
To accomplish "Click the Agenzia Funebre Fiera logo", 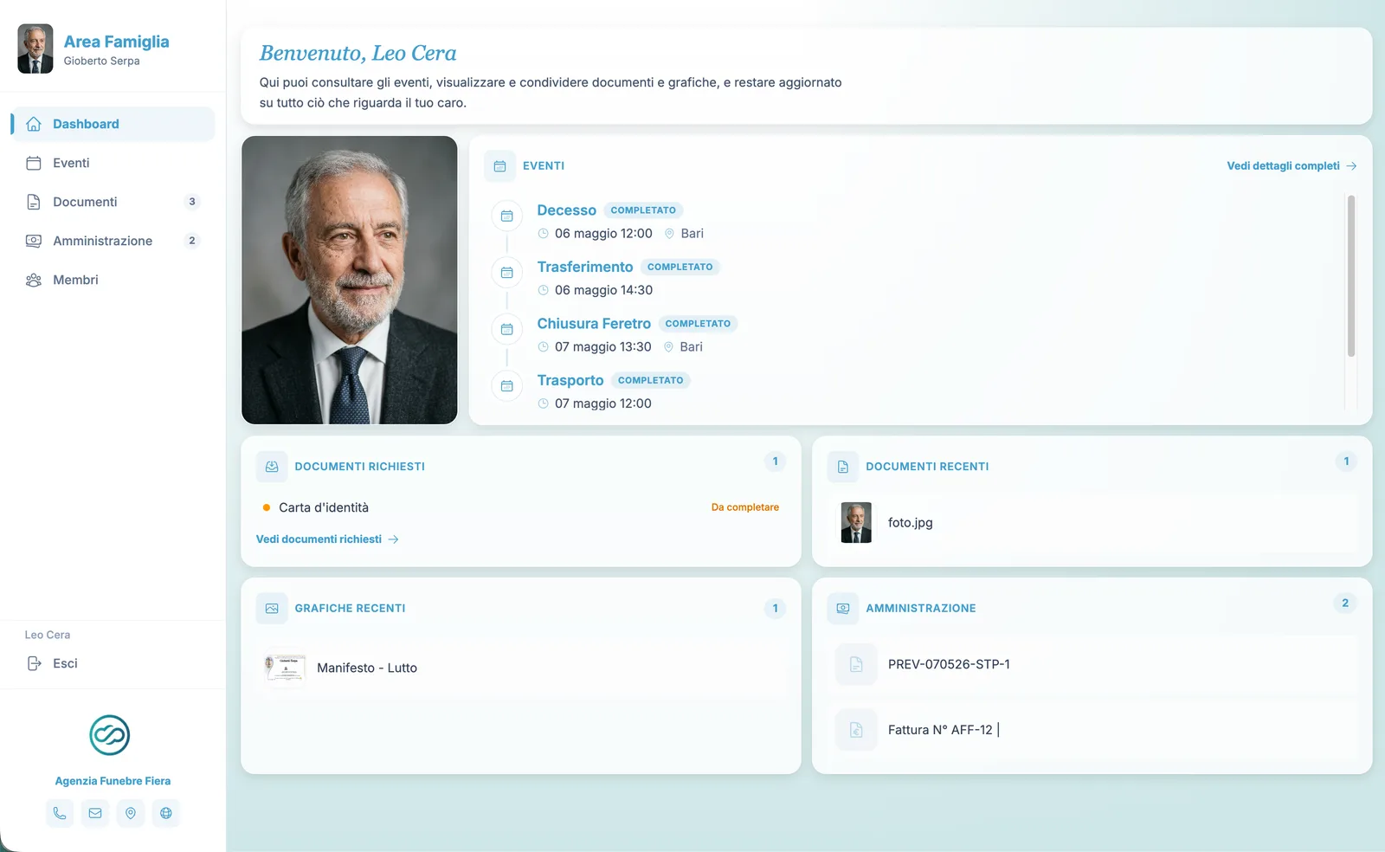I will coord(110,735).
